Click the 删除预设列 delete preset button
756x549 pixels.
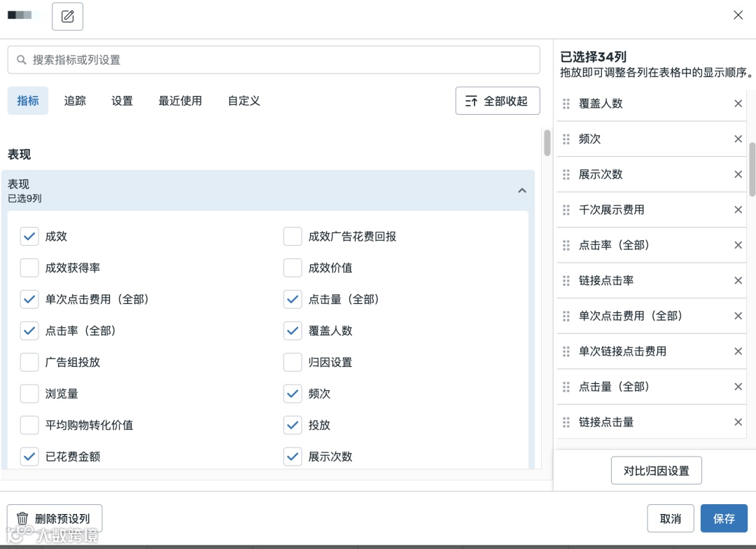(55, 519)
